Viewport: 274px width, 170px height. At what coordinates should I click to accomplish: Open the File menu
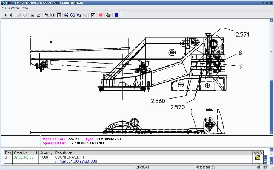(x=4, y=8)
